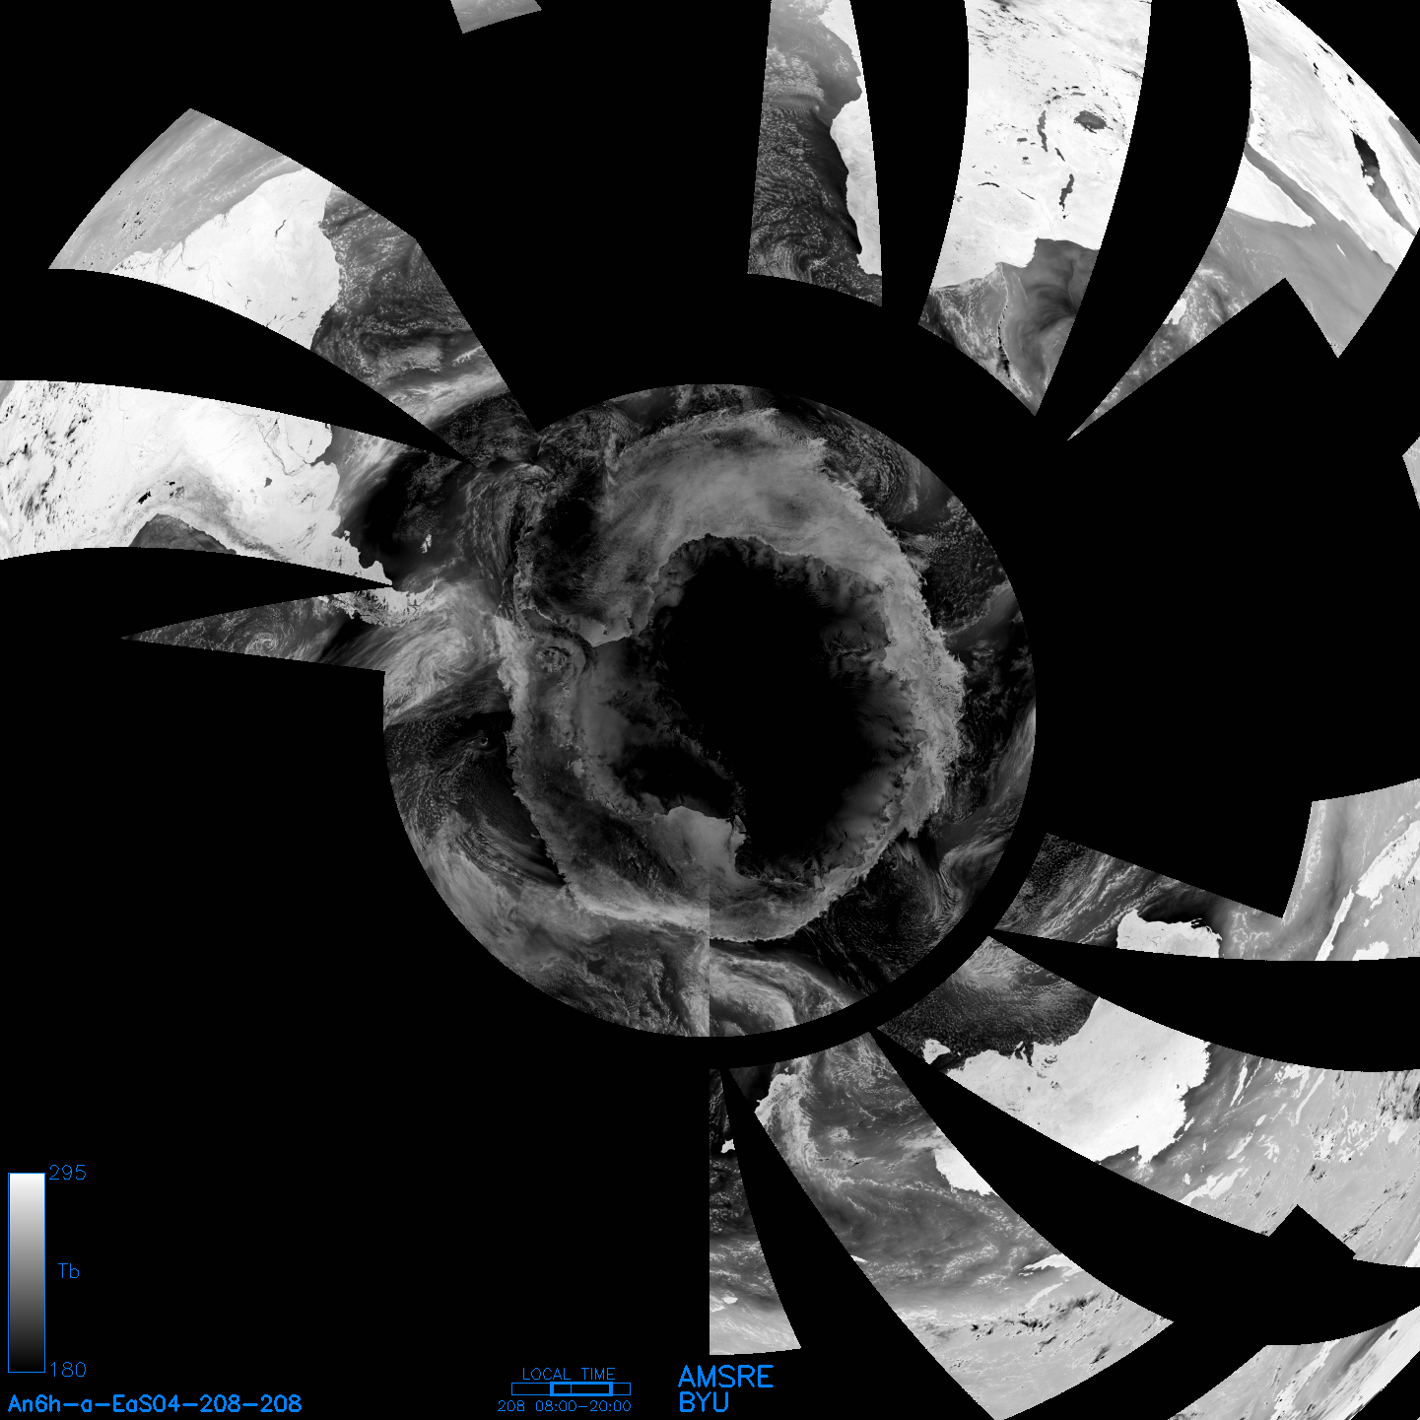Image resolution: width=1420 pixels, height=1420 pixels.
Task: Click the grayscale Tb color bar legend
Action: click(x=27, y=1272)
